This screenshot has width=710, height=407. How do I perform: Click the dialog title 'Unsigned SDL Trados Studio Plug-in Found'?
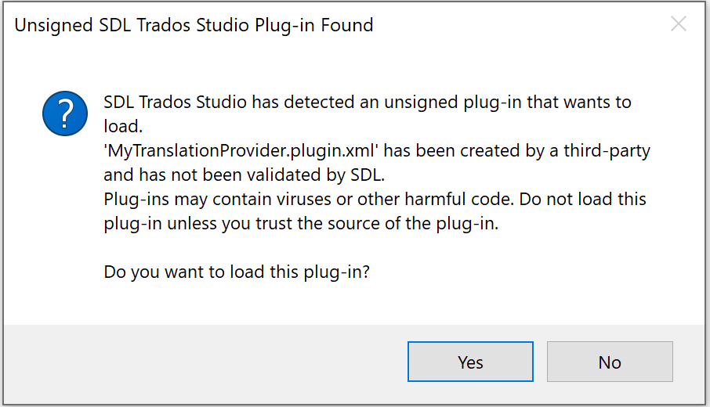[x=194, y=25]
